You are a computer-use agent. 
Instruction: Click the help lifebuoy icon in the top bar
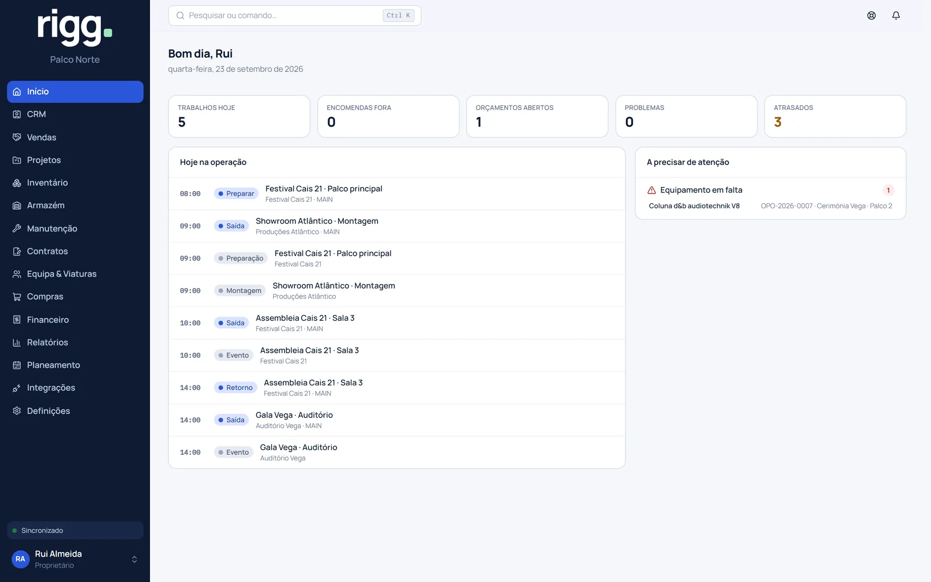point(872,16)
